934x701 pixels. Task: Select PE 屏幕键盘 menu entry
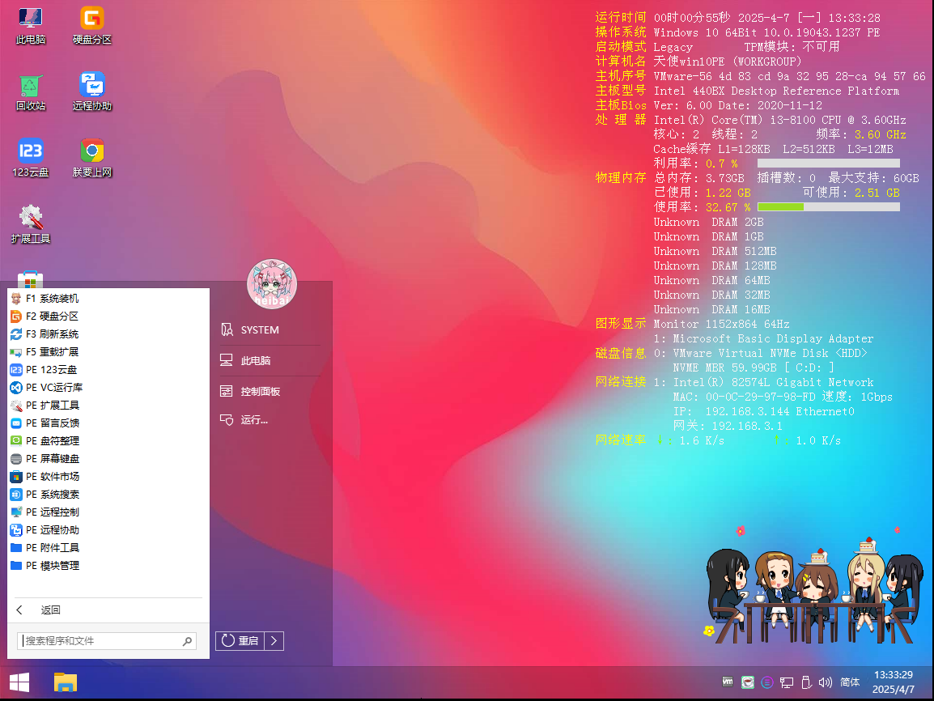[x=53, y=459]
